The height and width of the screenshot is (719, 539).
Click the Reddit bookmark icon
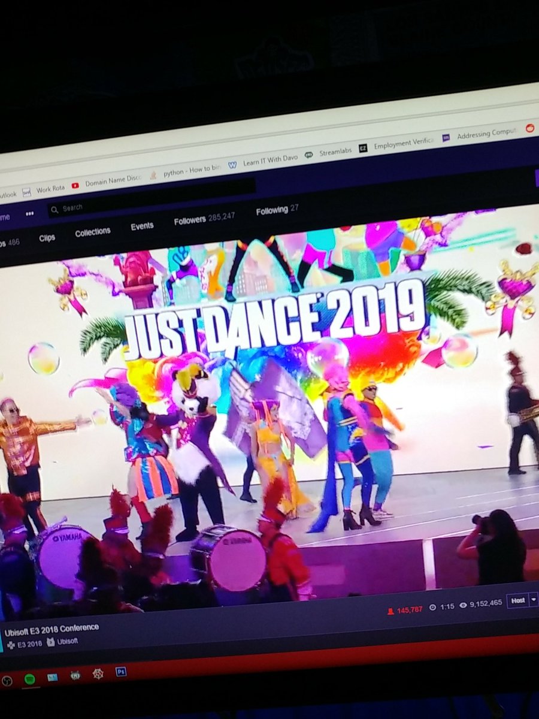pos(530,128)
